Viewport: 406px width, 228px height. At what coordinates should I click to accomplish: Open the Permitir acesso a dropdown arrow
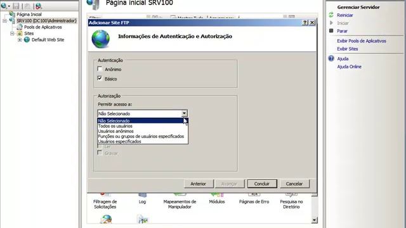[184, 113]
